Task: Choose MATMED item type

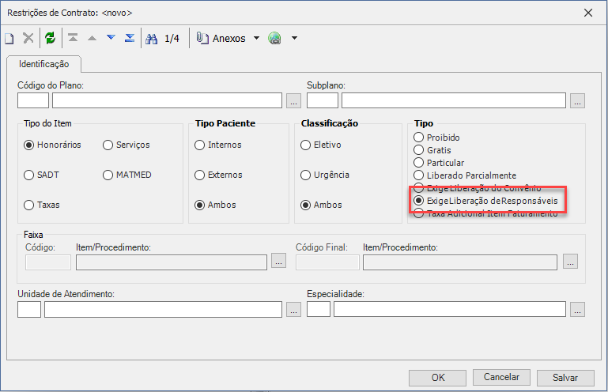Action: [x=127, y=175]
